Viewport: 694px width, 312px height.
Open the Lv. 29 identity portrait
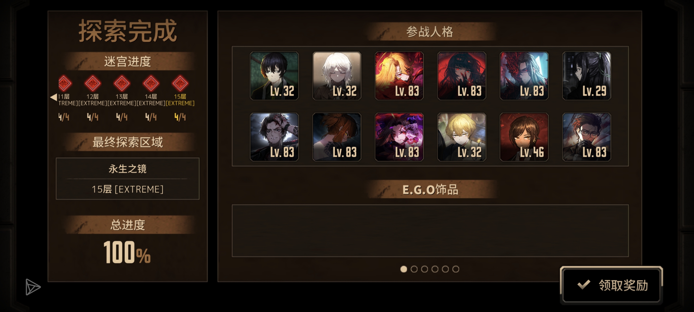point(586,76)
